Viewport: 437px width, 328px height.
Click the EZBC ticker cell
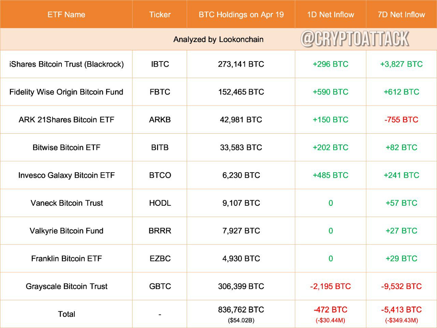click(160, 259)
